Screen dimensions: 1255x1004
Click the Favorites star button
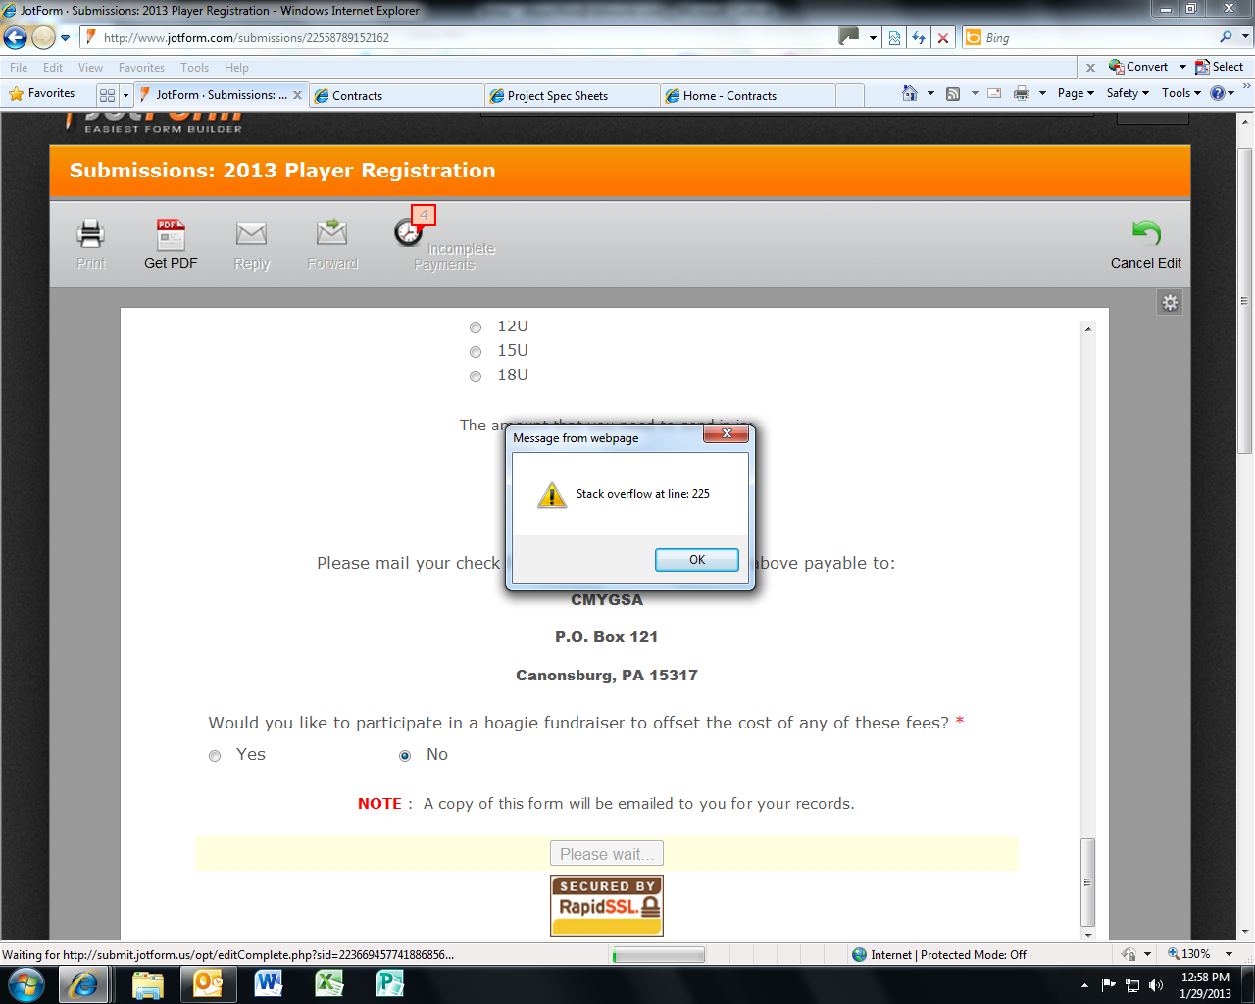click(x=42, y=94)
